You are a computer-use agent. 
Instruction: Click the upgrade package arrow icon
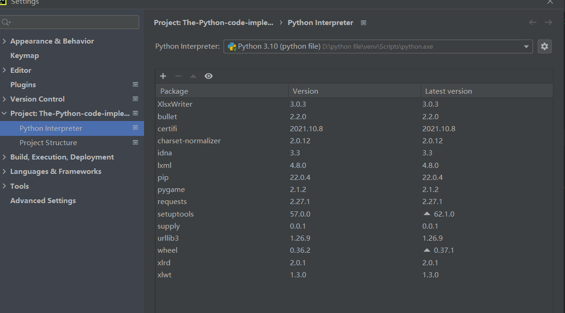pyautogui.click(x=193, y=76)
